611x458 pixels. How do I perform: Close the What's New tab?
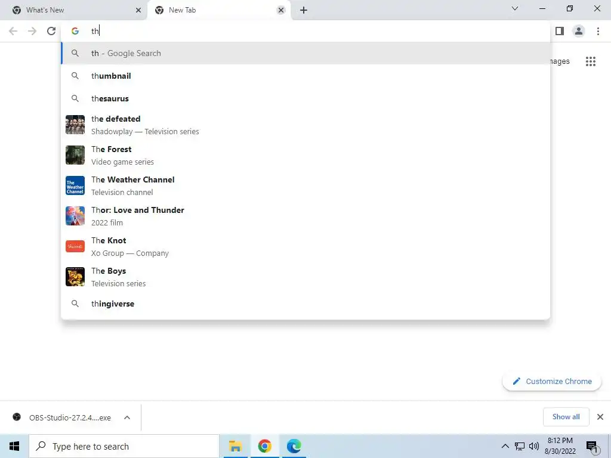click(x=138, y=10)
